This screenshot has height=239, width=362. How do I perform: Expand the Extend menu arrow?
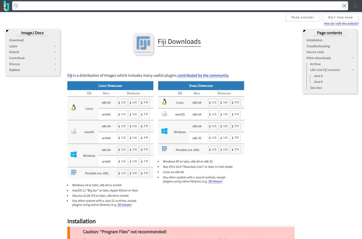click(x=55, y=52)
